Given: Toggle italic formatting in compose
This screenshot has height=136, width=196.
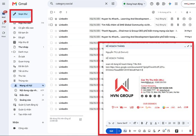Looking at the screenshot, I should click(146, 123).
